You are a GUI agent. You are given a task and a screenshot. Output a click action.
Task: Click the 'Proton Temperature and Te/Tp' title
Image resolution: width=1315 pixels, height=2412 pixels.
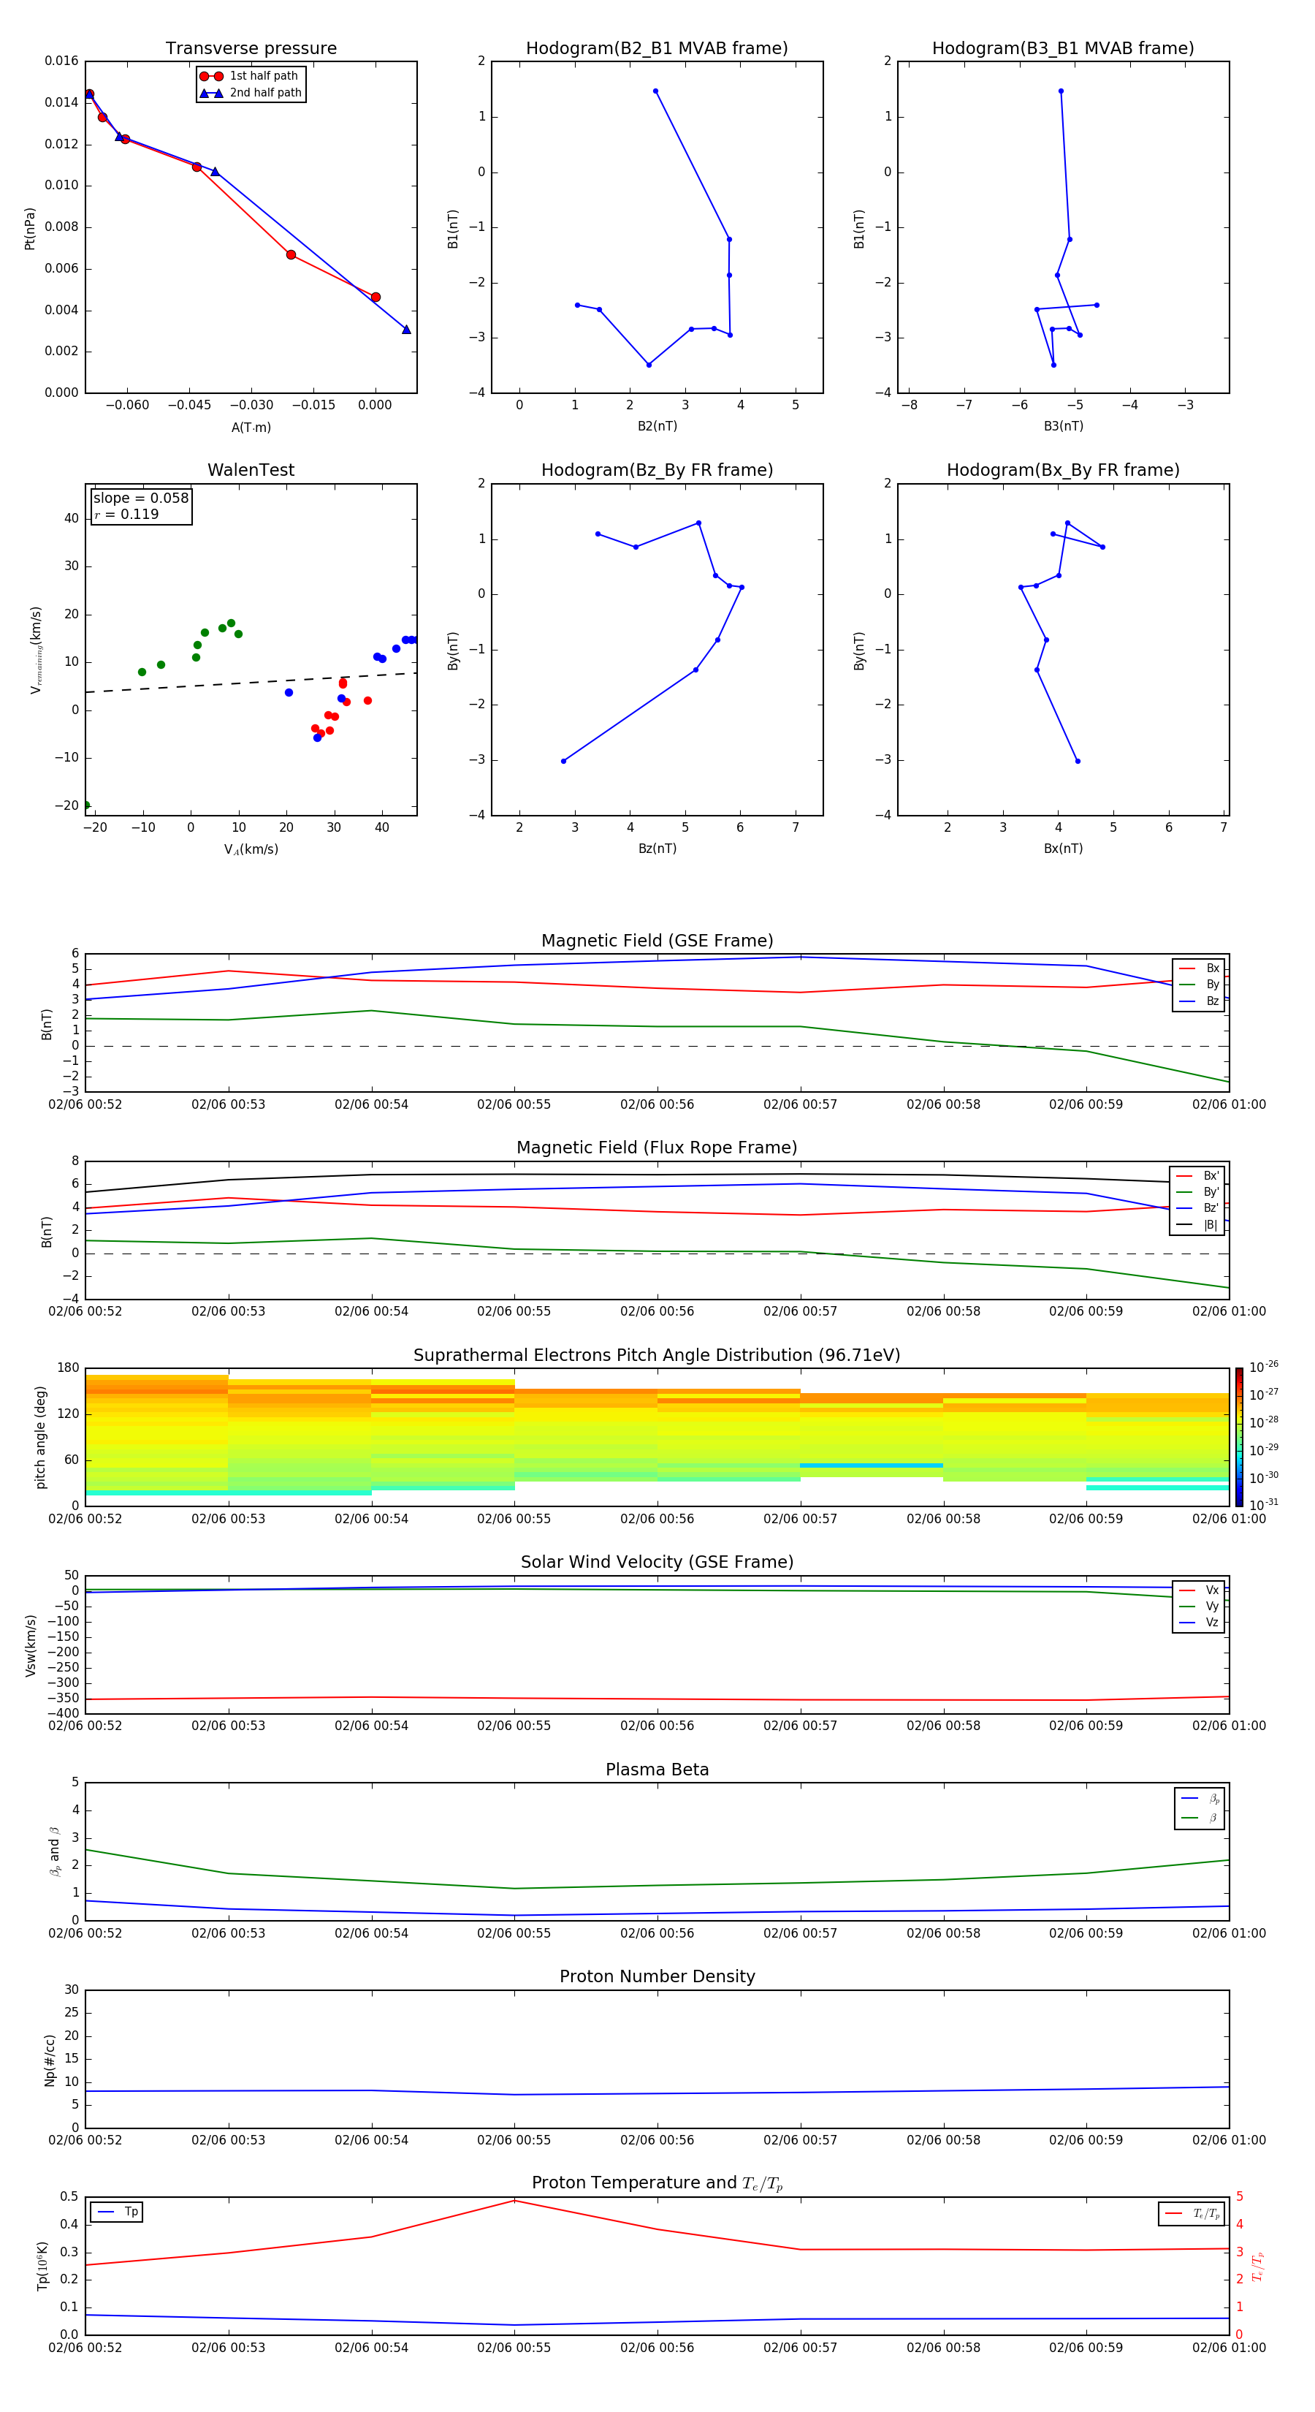[x=657, y=2183]
